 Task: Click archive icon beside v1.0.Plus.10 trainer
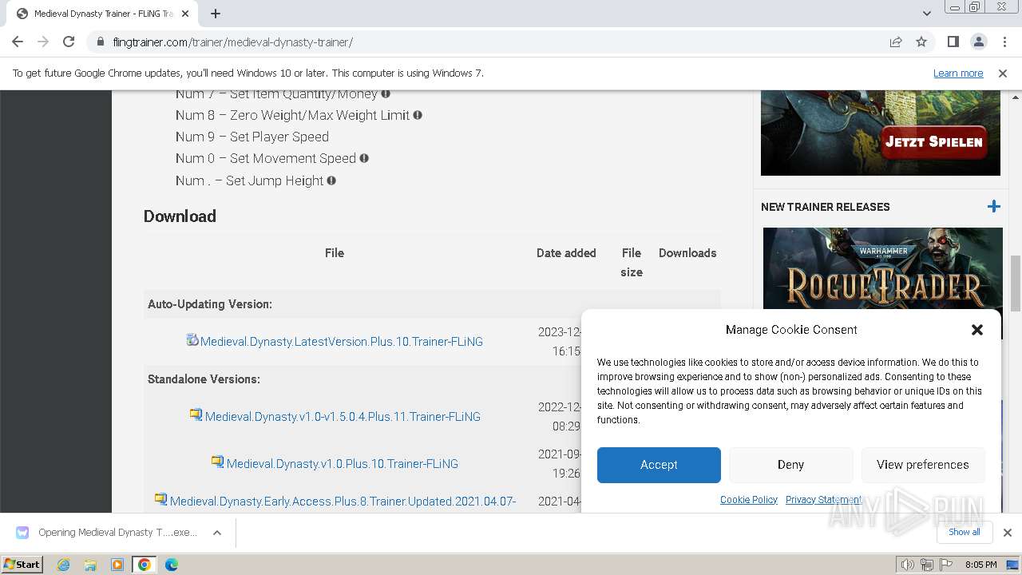pos(217,462)
